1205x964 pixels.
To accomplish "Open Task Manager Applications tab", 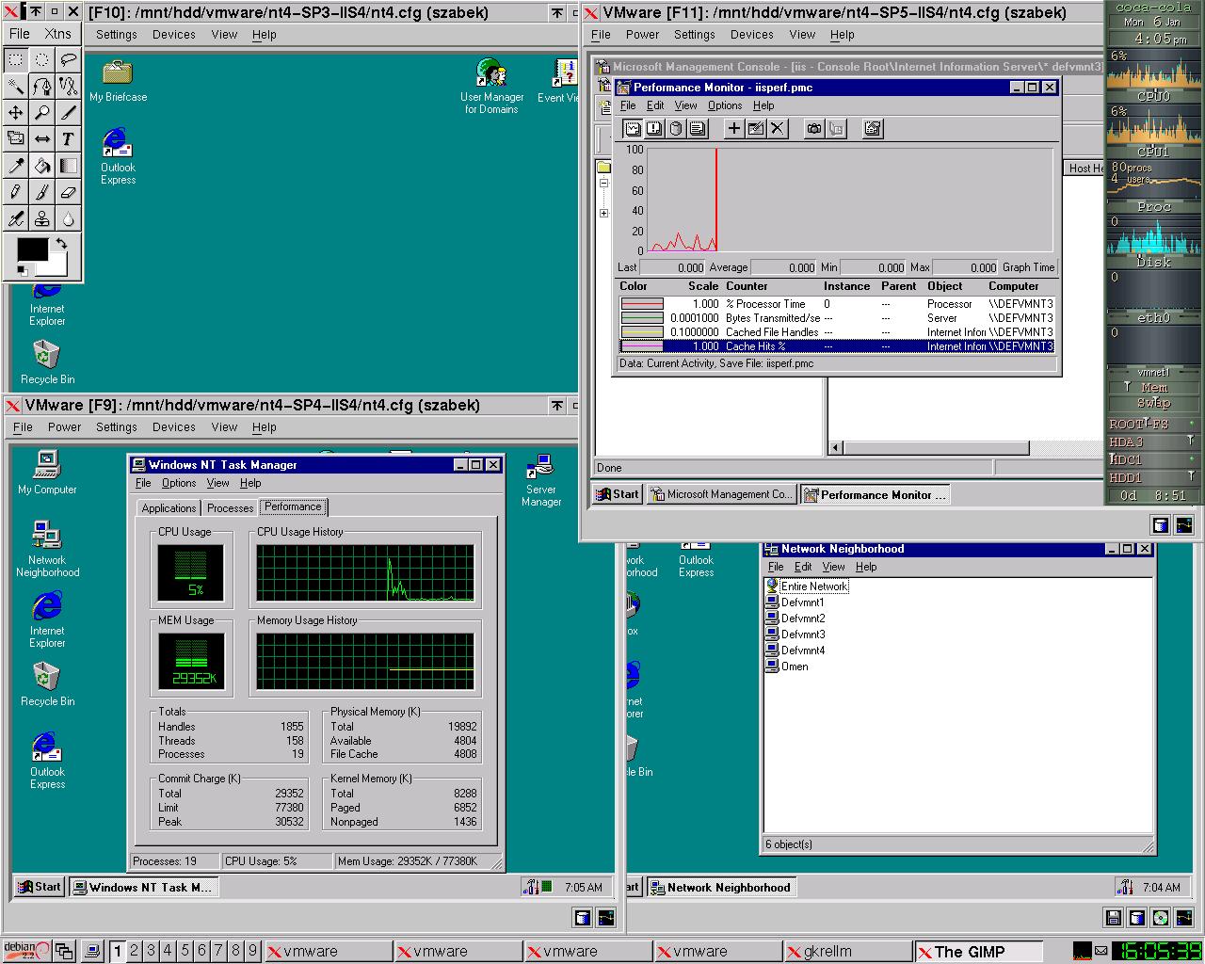I will click(x=169, y=507).
